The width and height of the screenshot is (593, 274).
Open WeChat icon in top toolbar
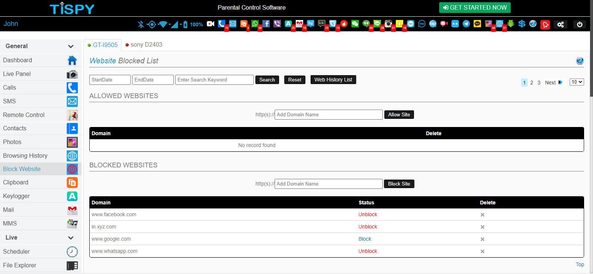355,24
